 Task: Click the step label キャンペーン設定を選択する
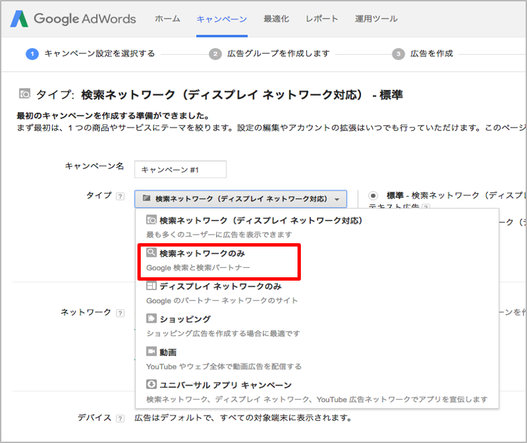100,53
